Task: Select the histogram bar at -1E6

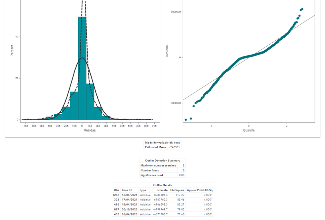Action: click(74, 106)
